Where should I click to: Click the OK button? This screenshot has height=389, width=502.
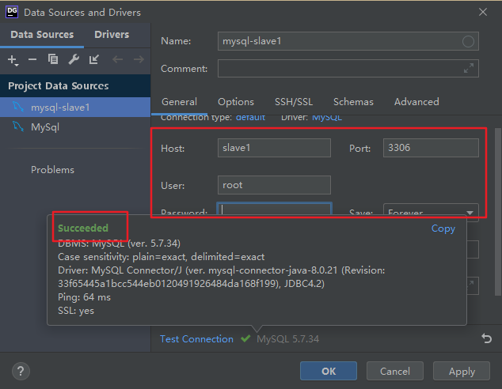[x=329, y=371]
